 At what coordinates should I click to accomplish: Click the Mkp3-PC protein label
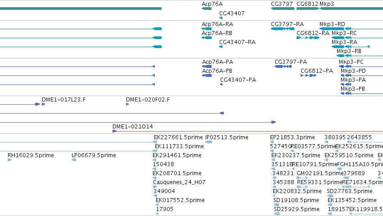coord(351,62)
